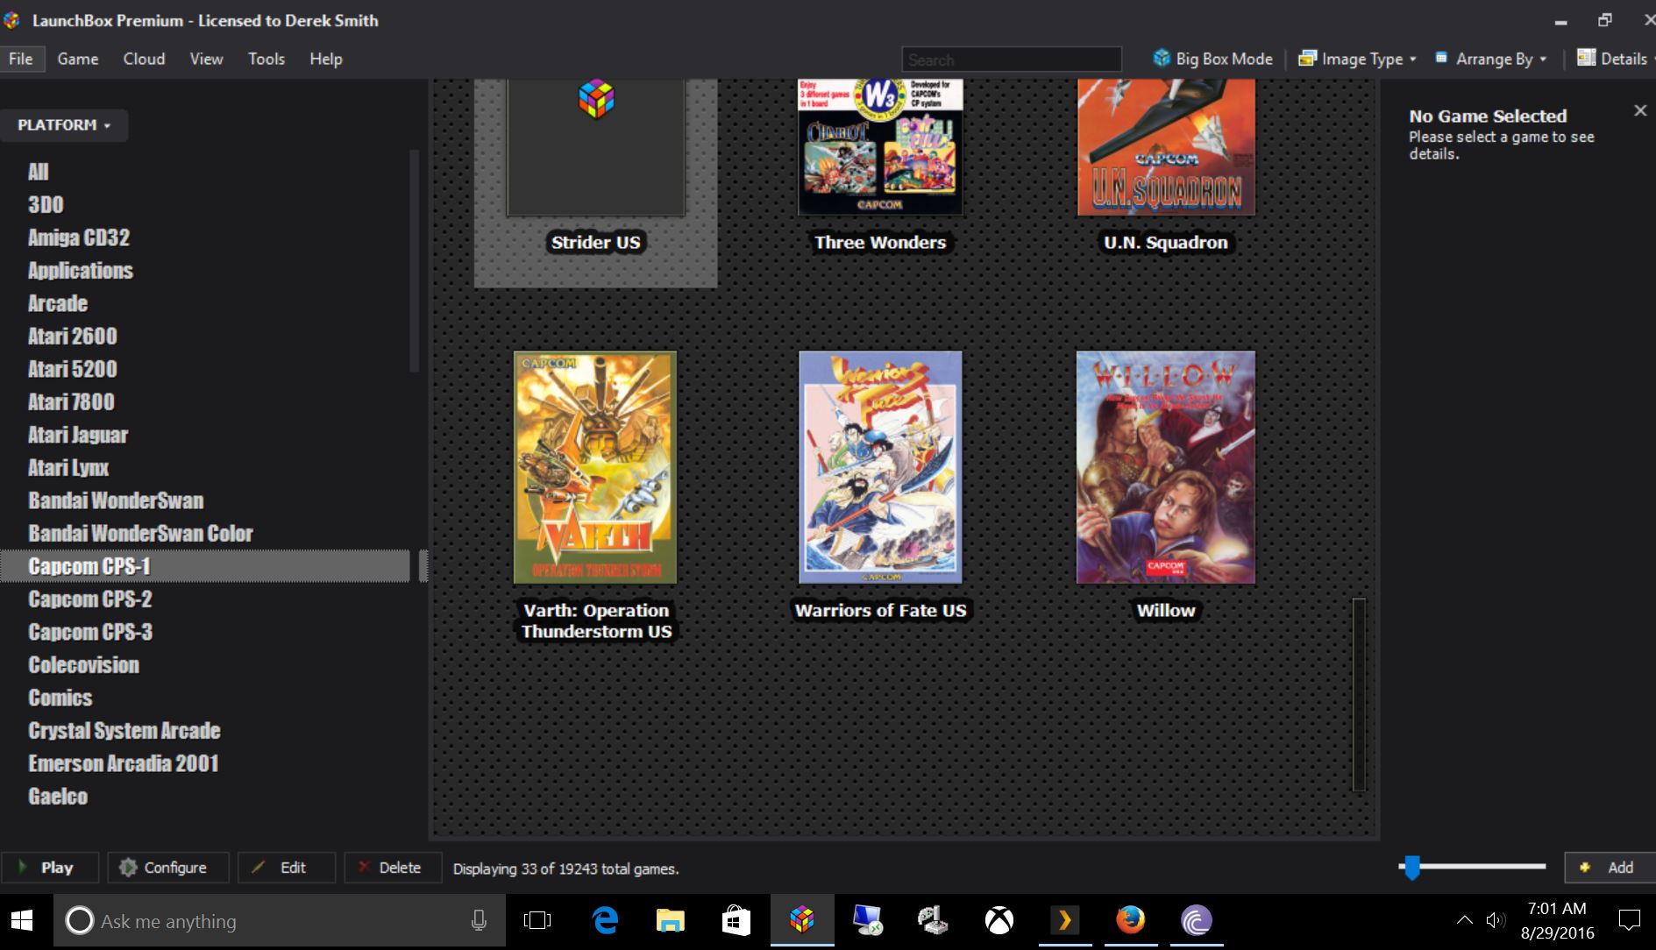Select the U.N. Squadron box art
The height and width of the screenshot is (950, 1656).
pos(1166,147)
